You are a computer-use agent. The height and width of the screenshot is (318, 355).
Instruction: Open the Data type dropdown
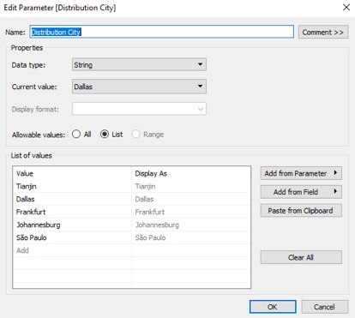tap(139, 65)
